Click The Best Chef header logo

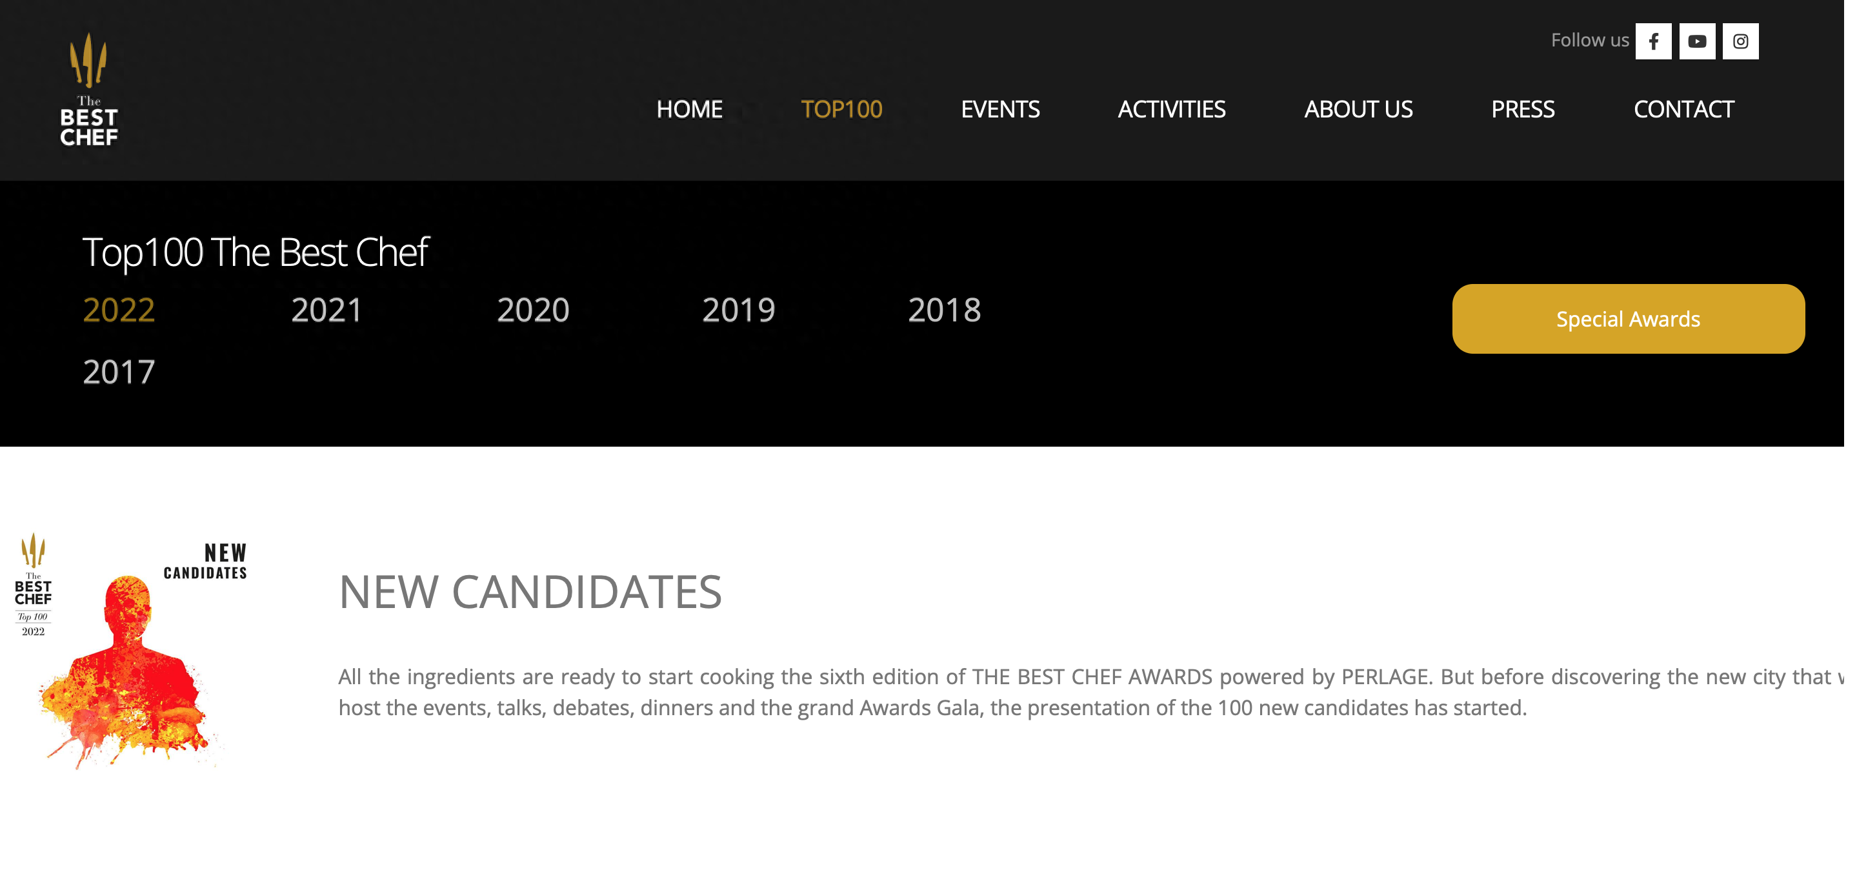coord(88,90)
